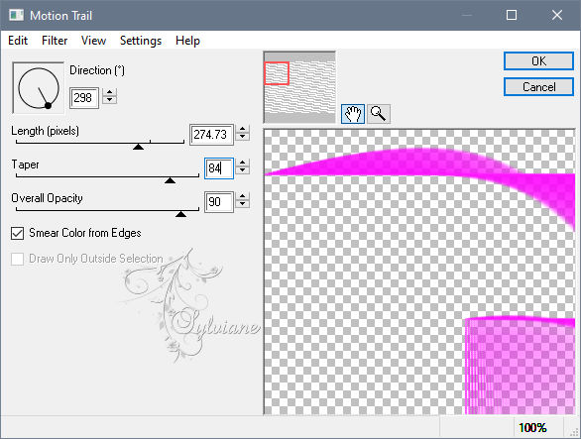The width and height of the screenshot is (581, 439).
Task: Open the Settings menu
Action: (x=141, y=41)
